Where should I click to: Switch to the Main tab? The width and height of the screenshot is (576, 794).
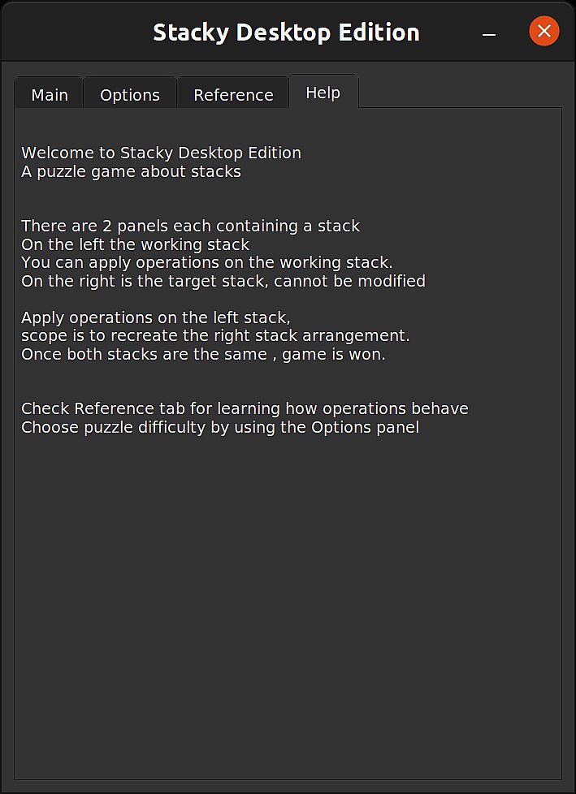click(50, 95)
